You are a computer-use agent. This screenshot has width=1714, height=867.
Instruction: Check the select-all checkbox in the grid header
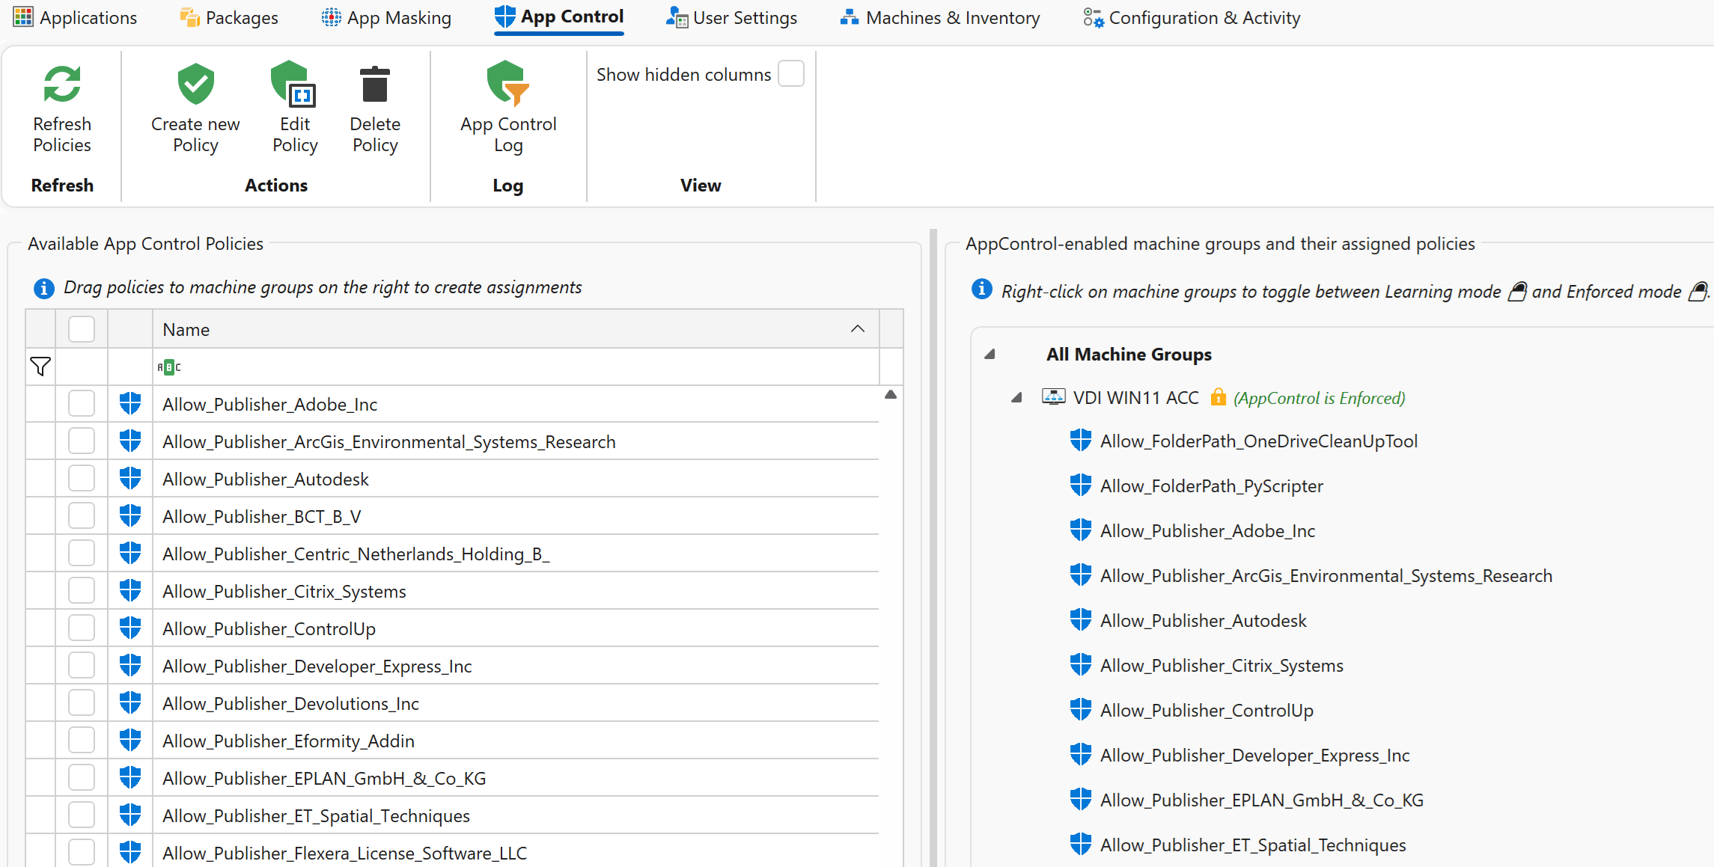tap(82, 329)
